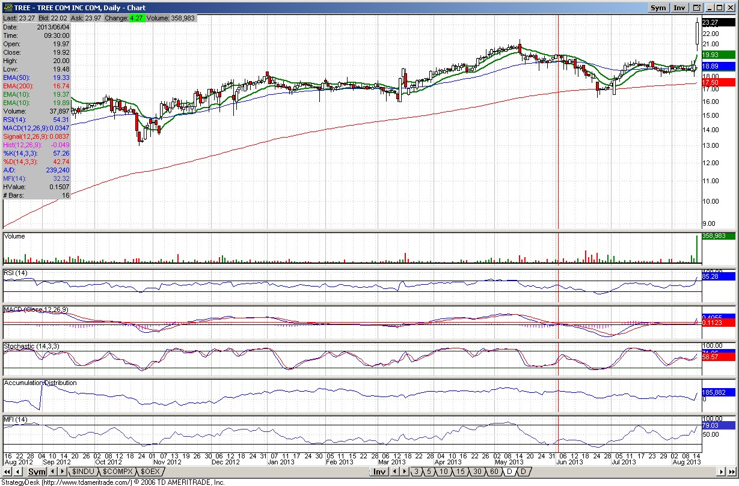Click the right arrow just before the 3 interval tab
739x486 pixels.
(x=404, y=472)
